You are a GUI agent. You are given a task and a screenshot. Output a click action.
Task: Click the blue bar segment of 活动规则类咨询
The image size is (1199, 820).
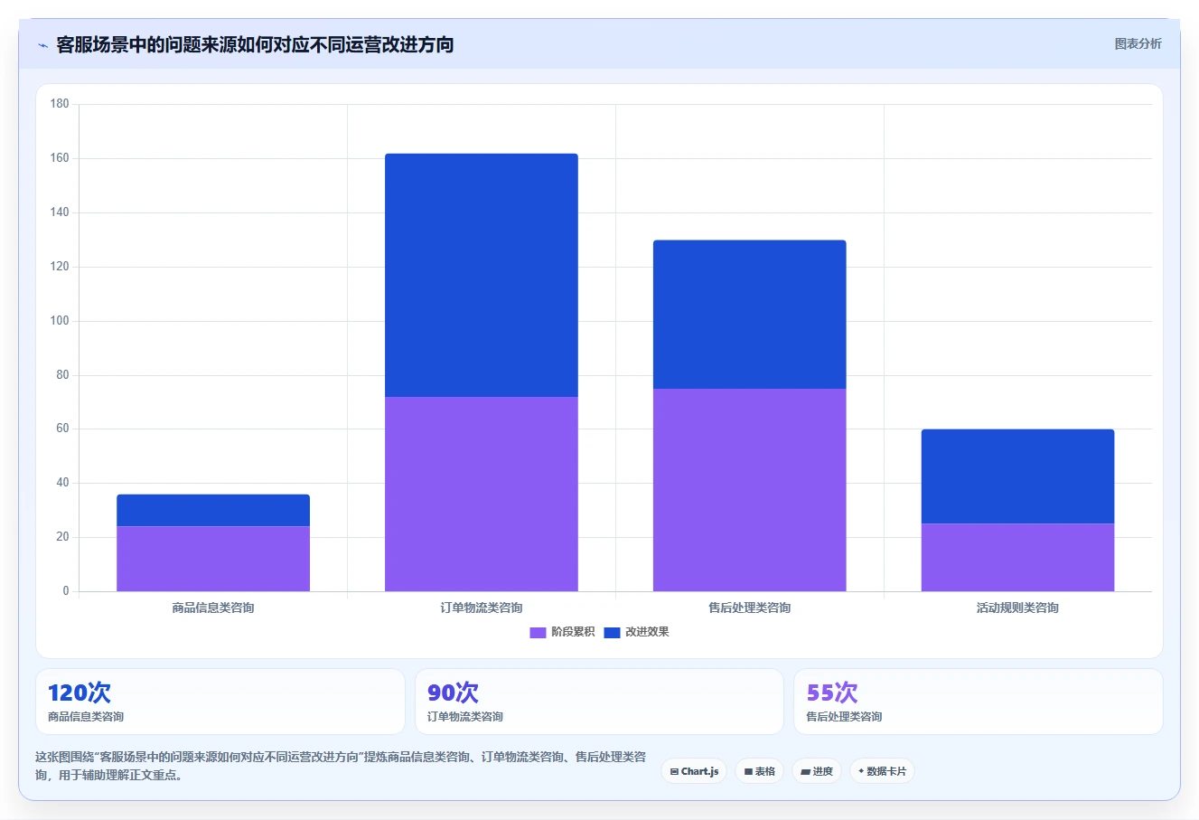(x=1017, y=476)
